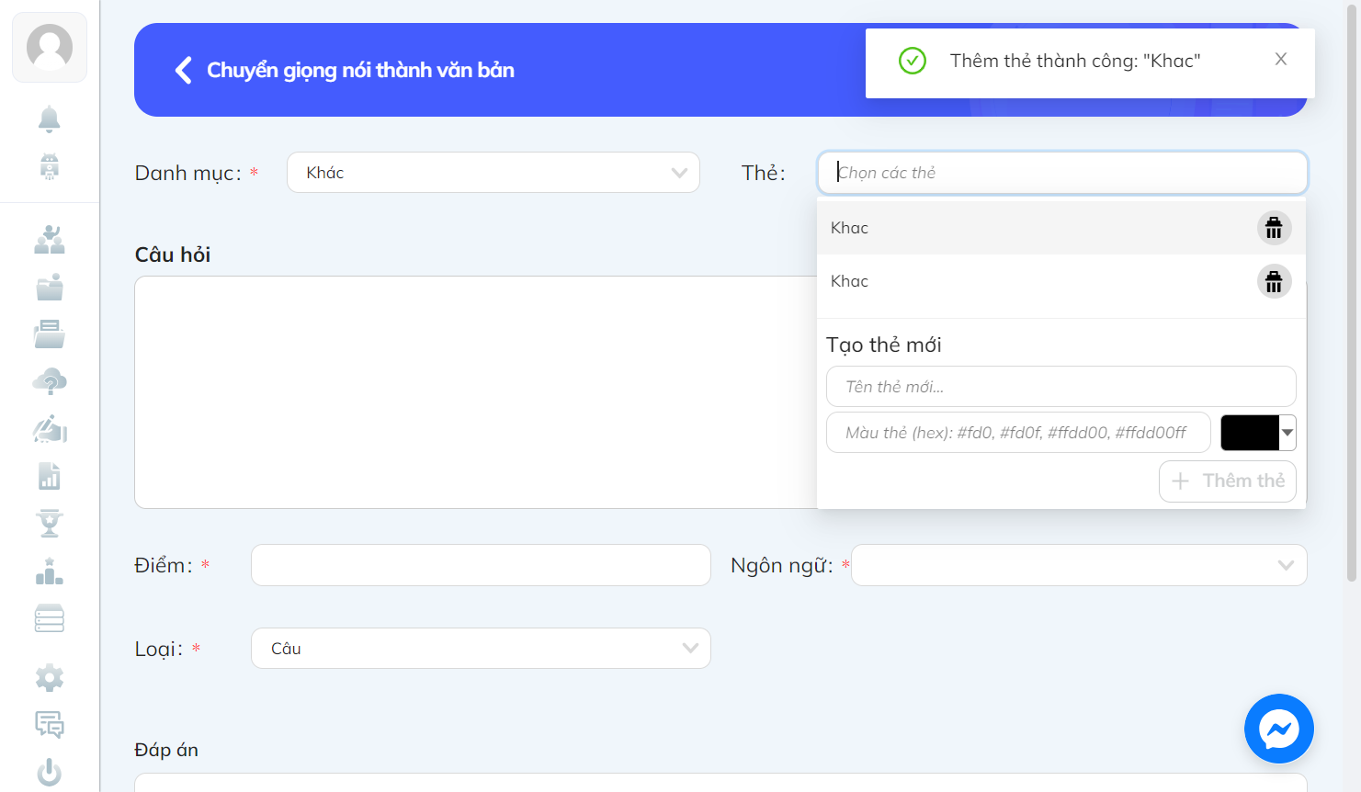Image resolution: width=1361 pixels, height=792 pixels.
Task: Click the Thêm thẻ button
Action: (x=1228, y=481)
